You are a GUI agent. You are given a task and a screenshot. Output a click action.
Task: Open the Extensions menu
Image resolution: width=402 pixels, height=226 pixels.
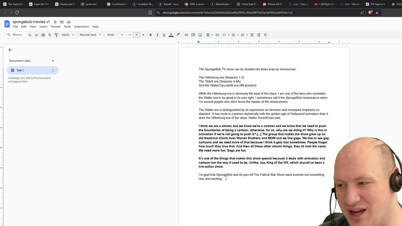81,27
